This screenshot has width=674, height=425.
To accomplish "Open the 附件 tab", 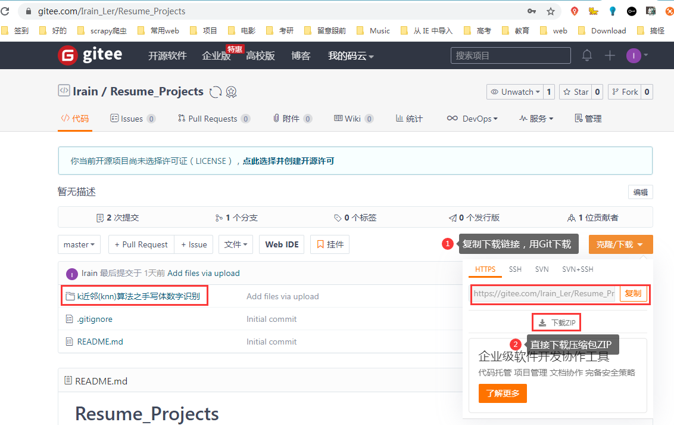I will click(x=292, y=119).
